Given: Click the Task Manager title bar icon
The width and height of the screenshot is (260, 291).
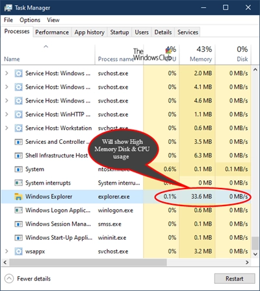Looking at the screenshot, I should 8,8.
